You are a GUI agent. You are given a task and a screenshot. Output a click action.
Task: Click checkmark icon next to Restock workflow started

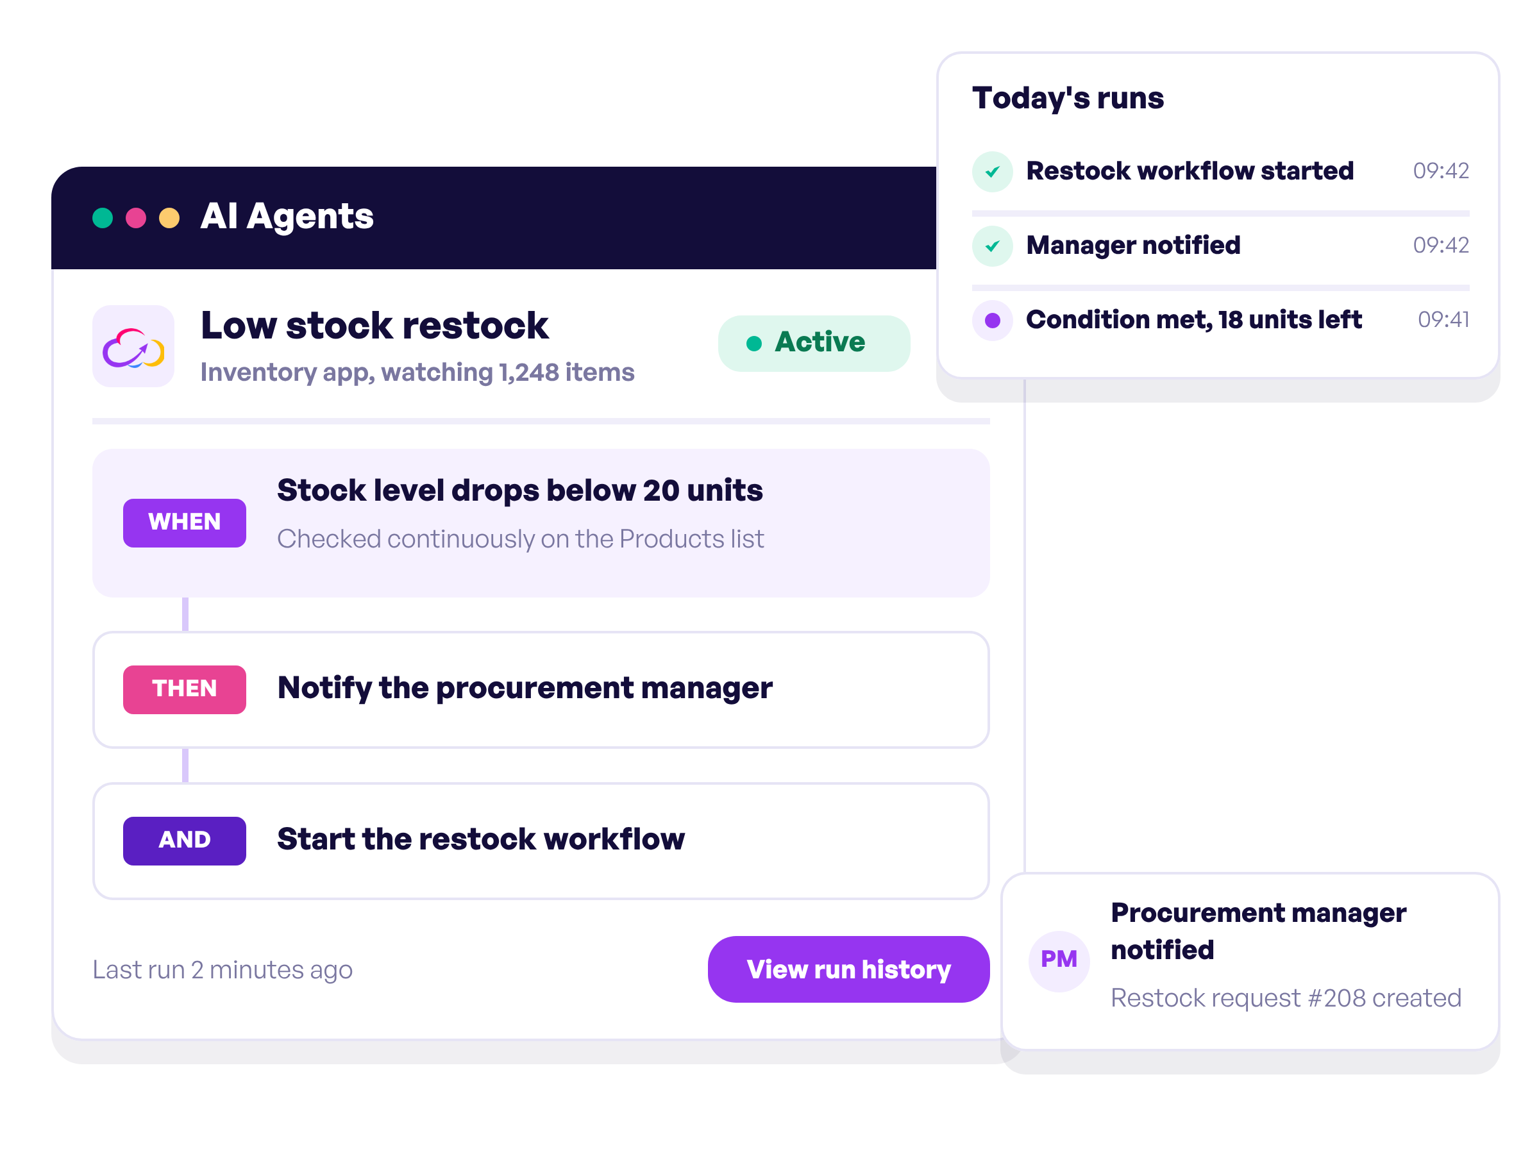[992, 171]
